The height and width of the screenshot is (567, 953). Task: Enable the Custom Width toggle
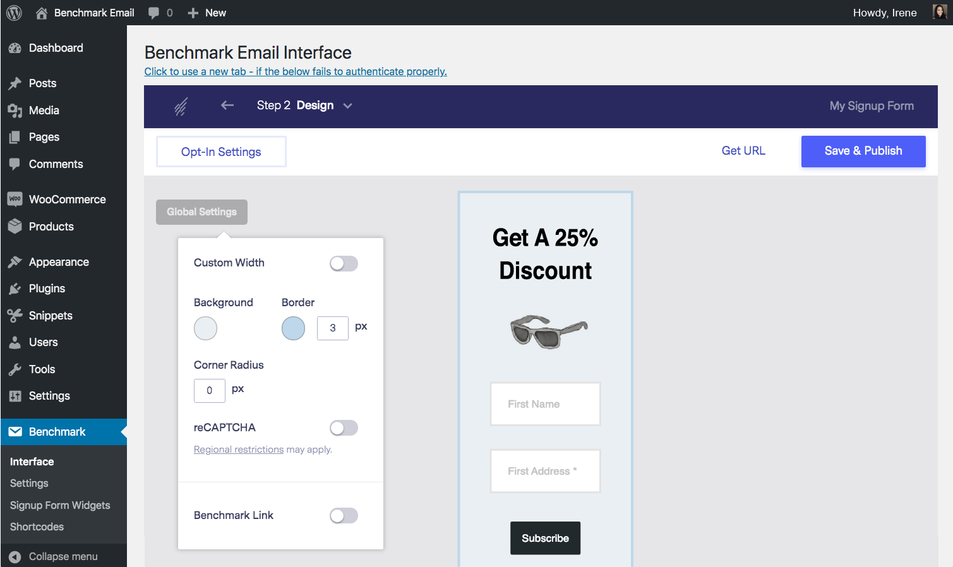(344, 263)
